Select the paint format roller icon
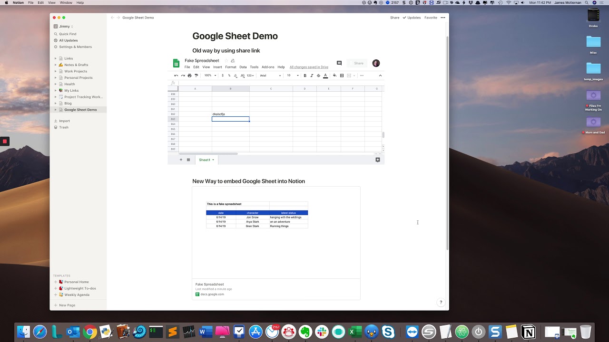This screenshot has width=609, height=342. (x=196, y=76)
